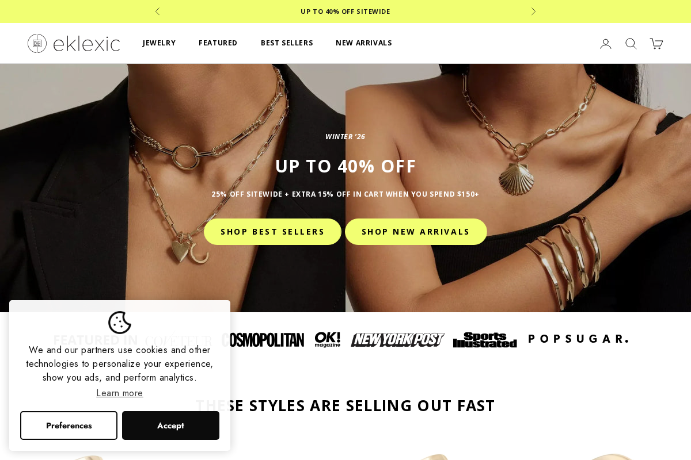Expand the Jewelry navigation menu
The height and width of the screenshot is (460, 691).
coord(159,43)
